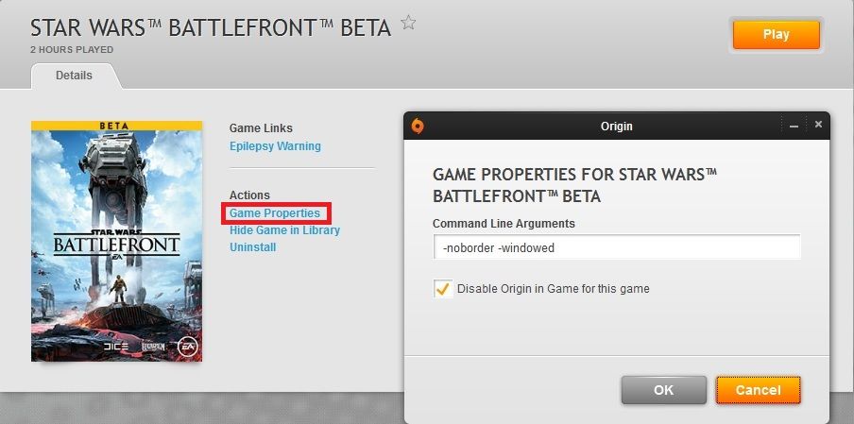The height and width of the screenshot is (424, 854).
Task: Click the DICE logo on the box art
Action: (116, 347)
